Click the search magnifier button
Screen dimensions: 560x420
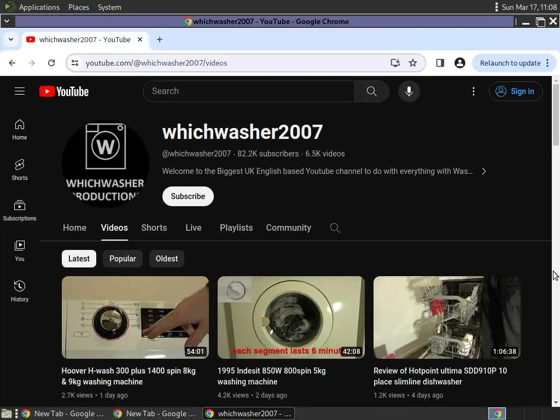(x=371, y=91)
